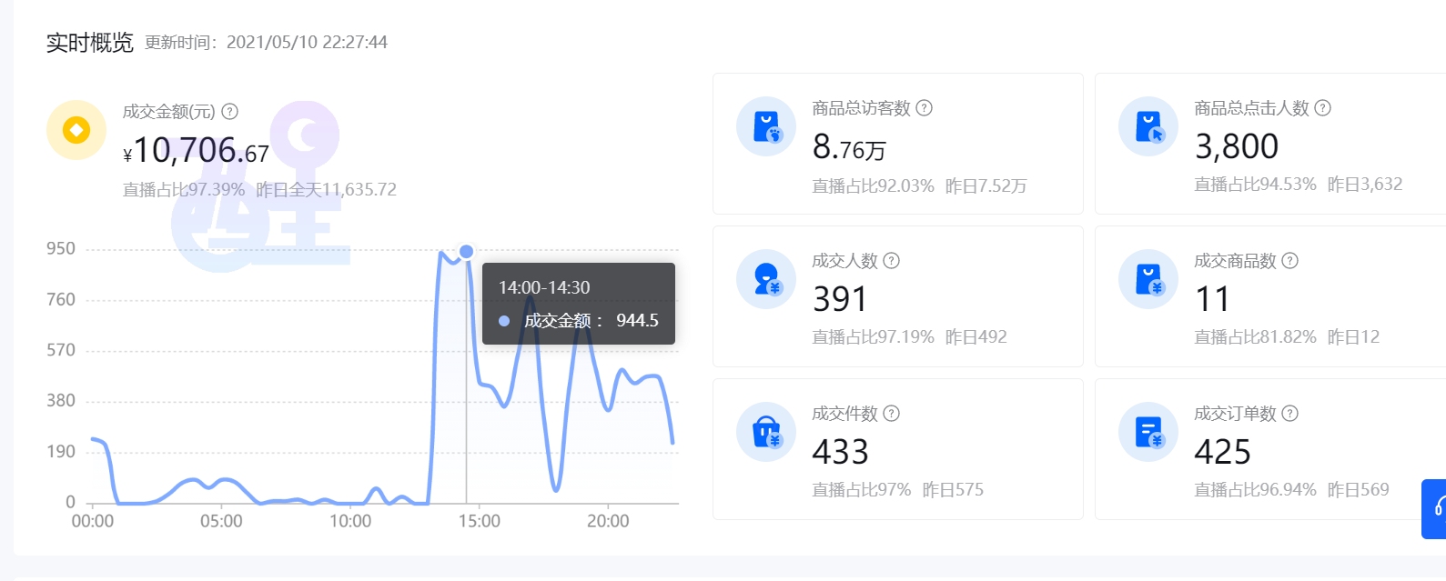The image size is (1446, 581).
Task: Click the 成交件数 shopping basket icon
Action: click(x=766, y=432)
